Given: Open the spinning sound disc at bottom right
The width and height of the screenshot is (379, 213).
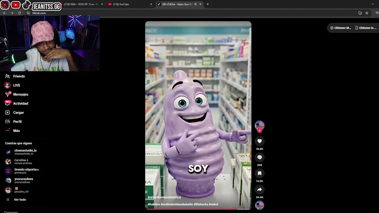Looking at the screenshot, I should coord(260,205).
